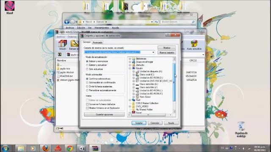The image size is (271, 152).
Task: Select Omitir ficheros existentes option
Action: pyautogui.click(x=87, y=87)
